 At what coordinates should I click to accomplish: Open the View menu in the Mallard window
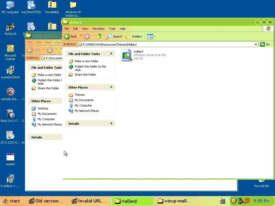[x=85, y=29]
